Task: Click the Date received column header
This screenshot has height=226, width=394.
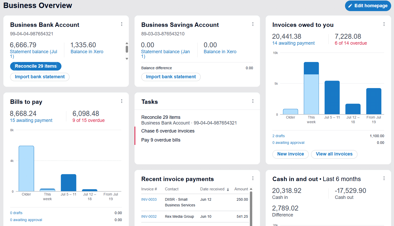Action: pyautogui.click(x=212, y=189)
